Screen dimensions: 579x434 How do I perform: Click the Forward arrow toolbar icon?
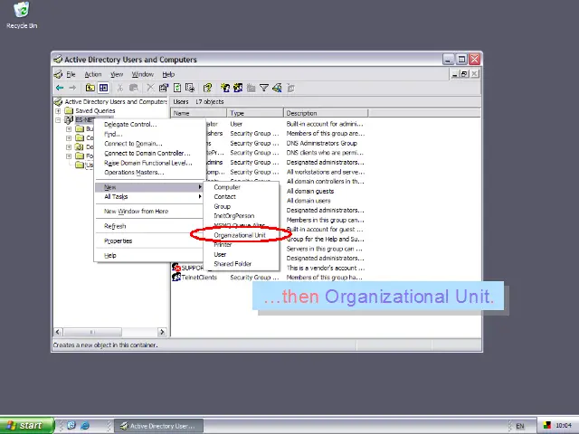[x=72, y=88]
